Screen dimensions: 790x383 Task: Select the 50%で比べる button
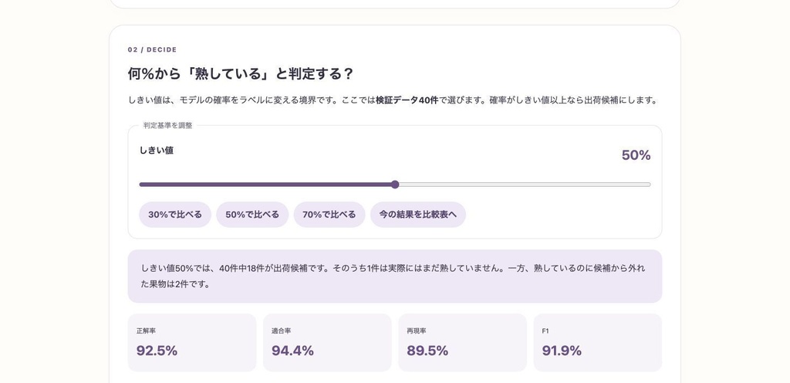click(x=252, y=215)
